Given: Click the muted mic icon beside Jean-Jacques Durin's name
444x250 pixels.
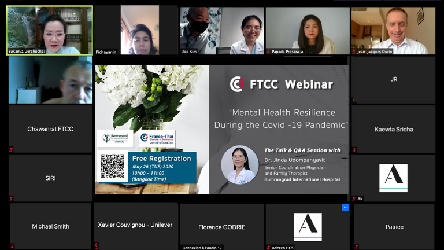Looking at the screenshot, I should pos(354,52).
